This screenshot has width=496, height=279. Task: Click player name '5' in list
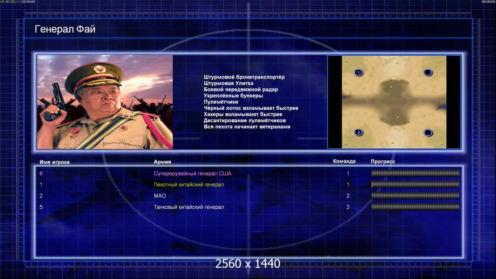pos(41,207)
